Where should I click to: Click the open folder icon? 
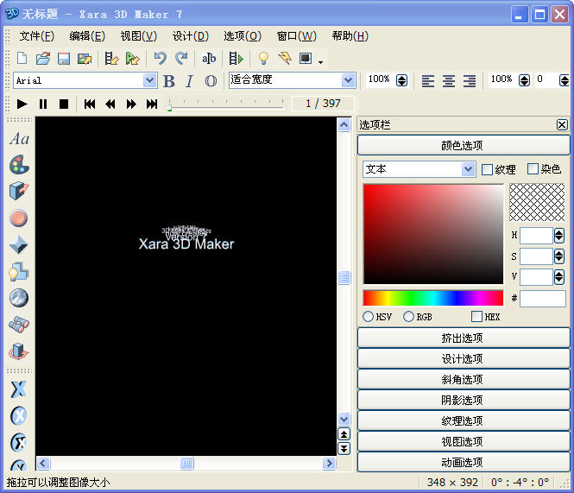coord(42,59)
